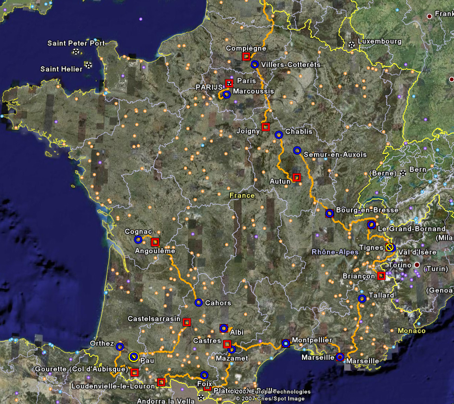Viewport: 454px width, 404px height.
Task: Select the blue circle marker at Orthez
Action: coord(120,346)
